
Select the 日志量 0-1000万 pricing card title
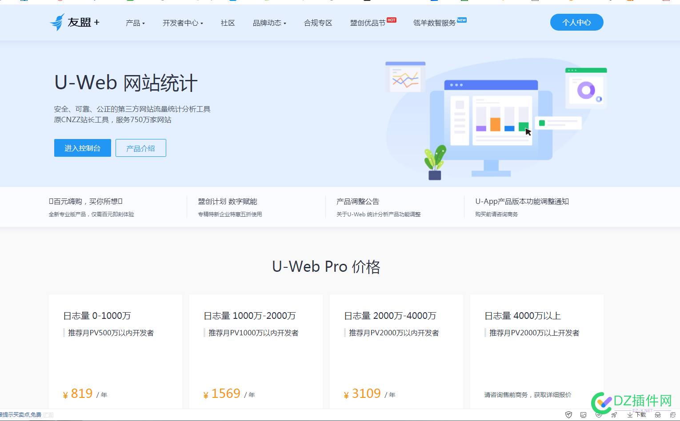(97, 316)
